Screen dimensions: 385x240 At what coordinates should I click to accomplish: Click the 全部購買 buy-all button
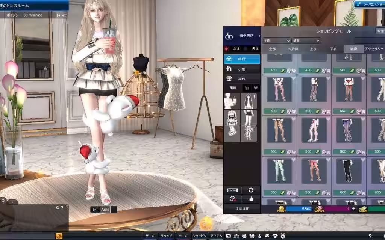pos(242,208)
